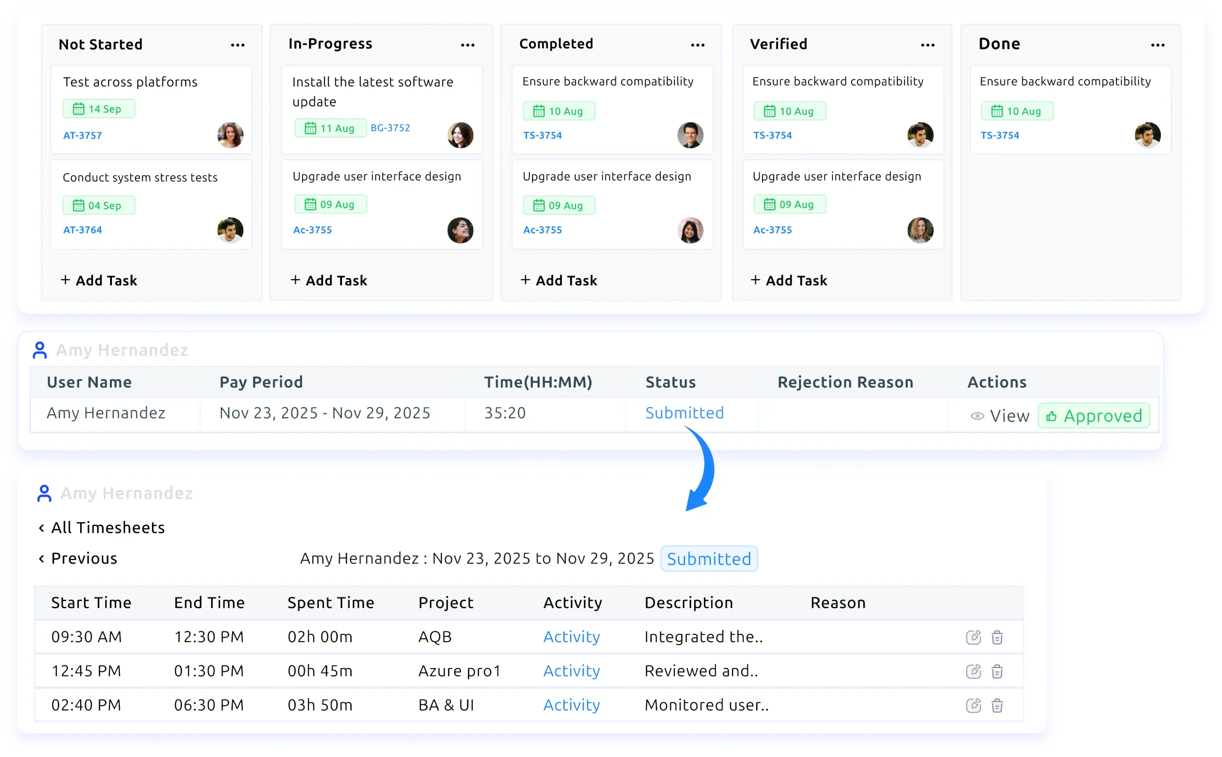Add a task to the Completed column

click(559, 280)
